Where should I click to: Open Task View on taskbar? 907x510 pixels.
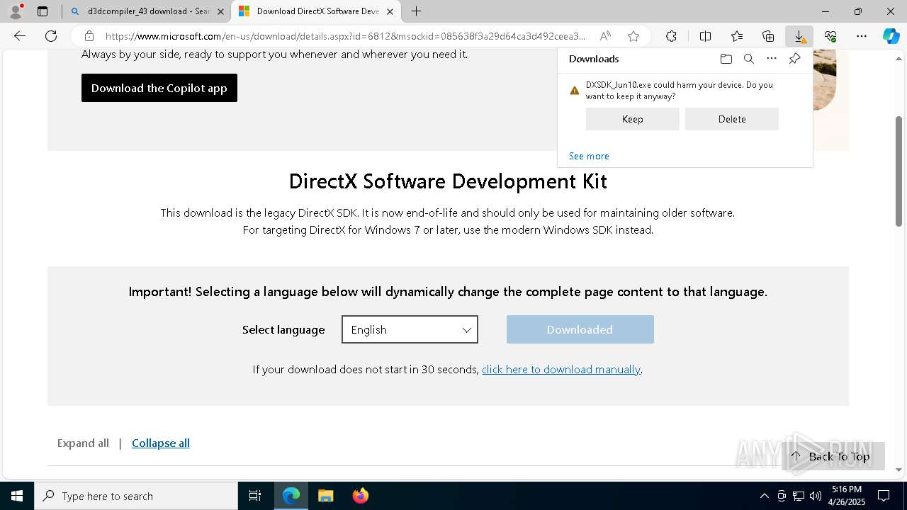pyautogui.click(x=255, y=496)
